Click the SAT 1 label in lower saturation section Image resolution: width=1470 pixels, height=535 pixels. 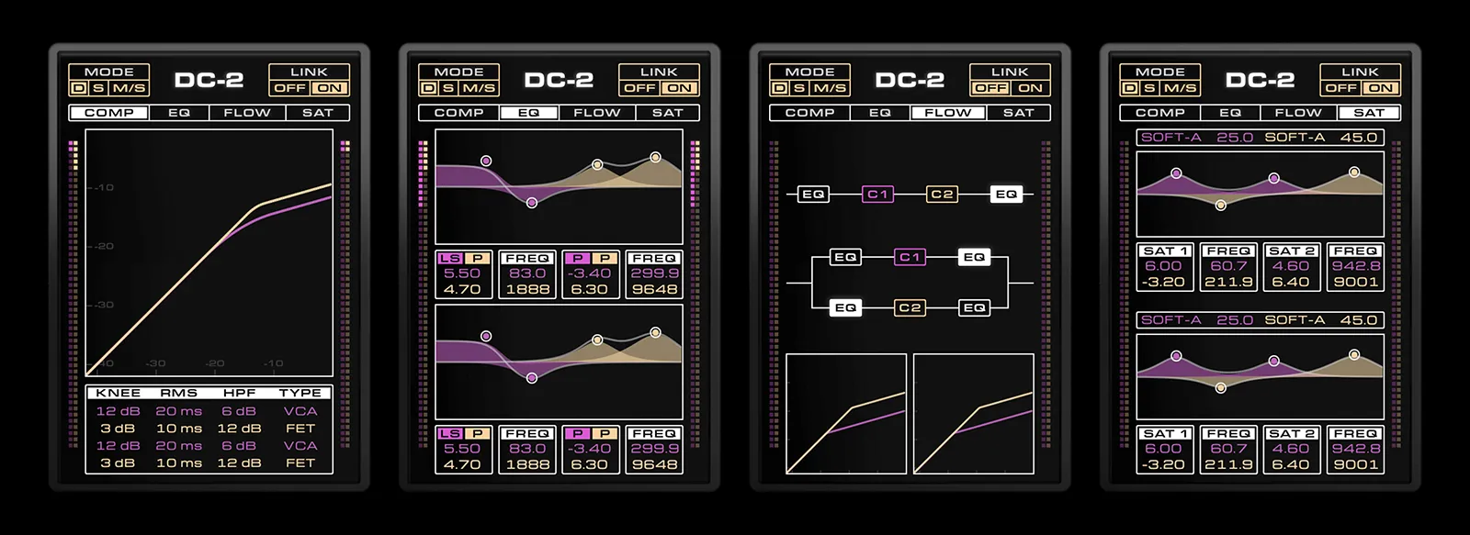(1165, 433)
